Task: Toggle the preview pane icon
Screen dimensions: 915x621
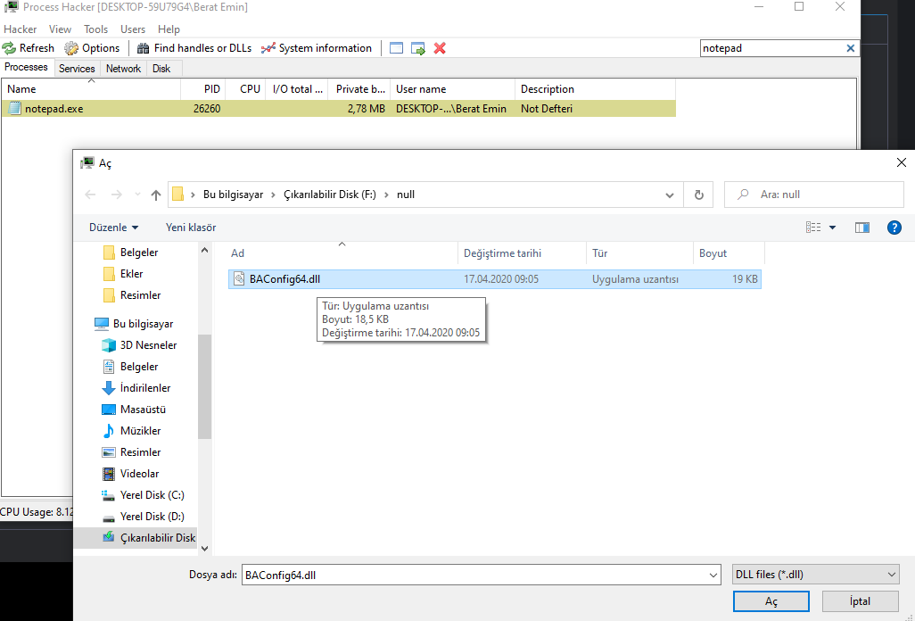Action: (861, 228)
